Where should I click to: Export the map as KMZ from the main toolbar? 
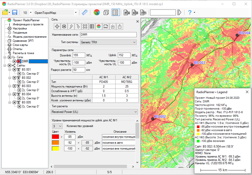[135, 13]
